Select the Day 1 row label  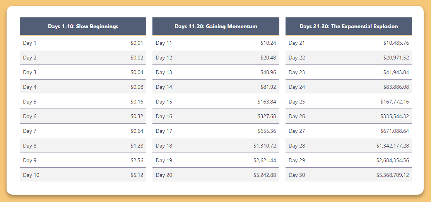point(29,43)
